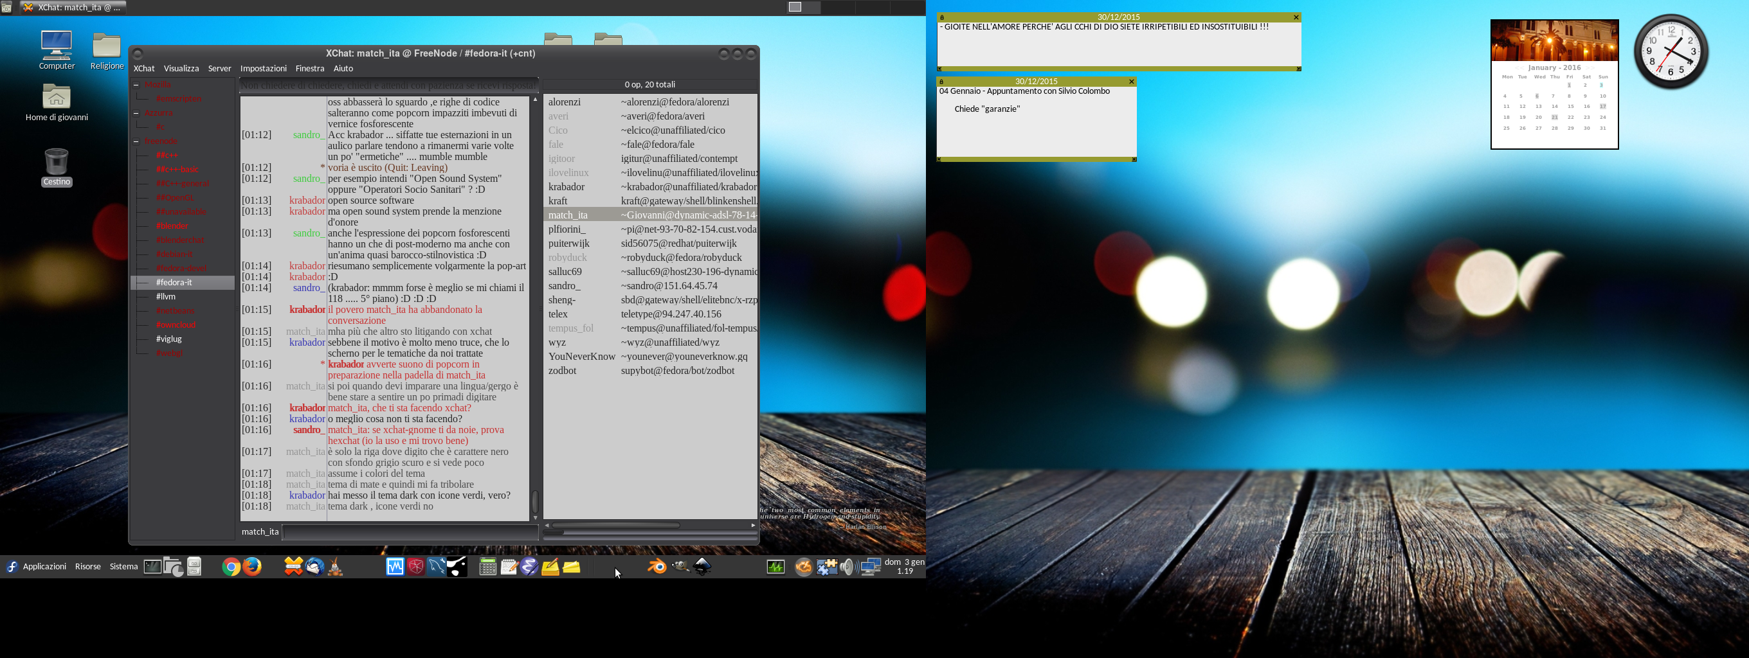
Task: Open the Sistema panel menu
Action: pyautogui.click(x=123, y=566)
